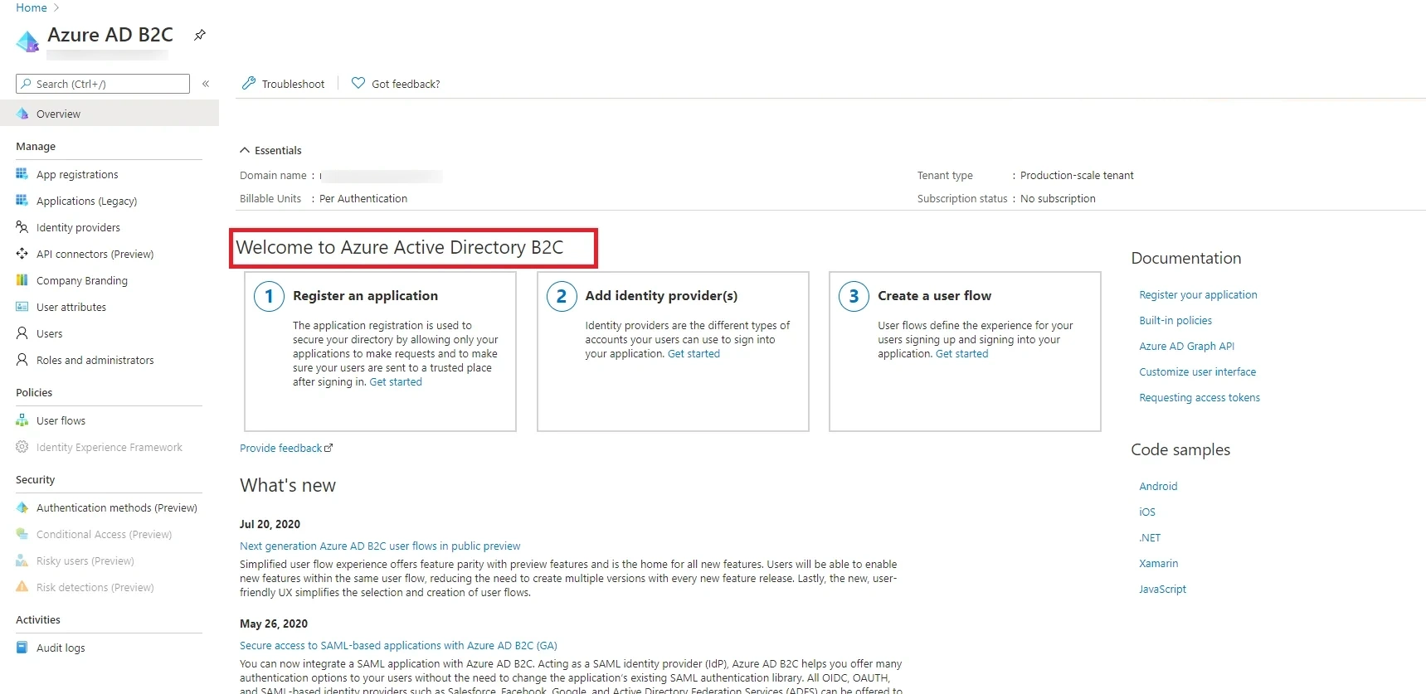The height and width of the screenshot is (694, 1426).
Task: Click the App registrations grid icon
Action: point(22,174)
